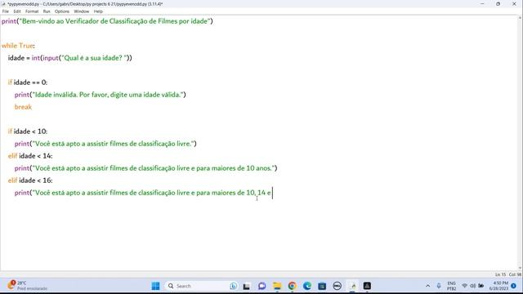Open the black triangle app in taskbar
Viewport: 523px width, 294px height.
367,286
